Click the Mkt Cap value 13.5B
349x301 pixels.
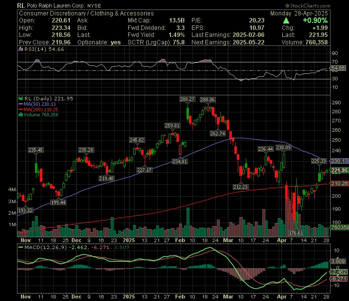[176, 20]
